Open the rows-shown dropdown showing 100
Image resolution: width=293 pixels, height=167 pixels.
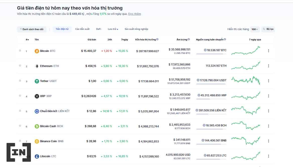pyautogui.click(x=255, y=29)
